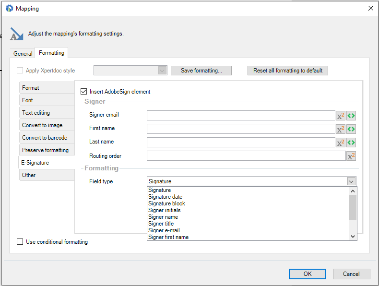Select the Formatting tab
This screenshot has width=379, height=286.
point(51,53)
